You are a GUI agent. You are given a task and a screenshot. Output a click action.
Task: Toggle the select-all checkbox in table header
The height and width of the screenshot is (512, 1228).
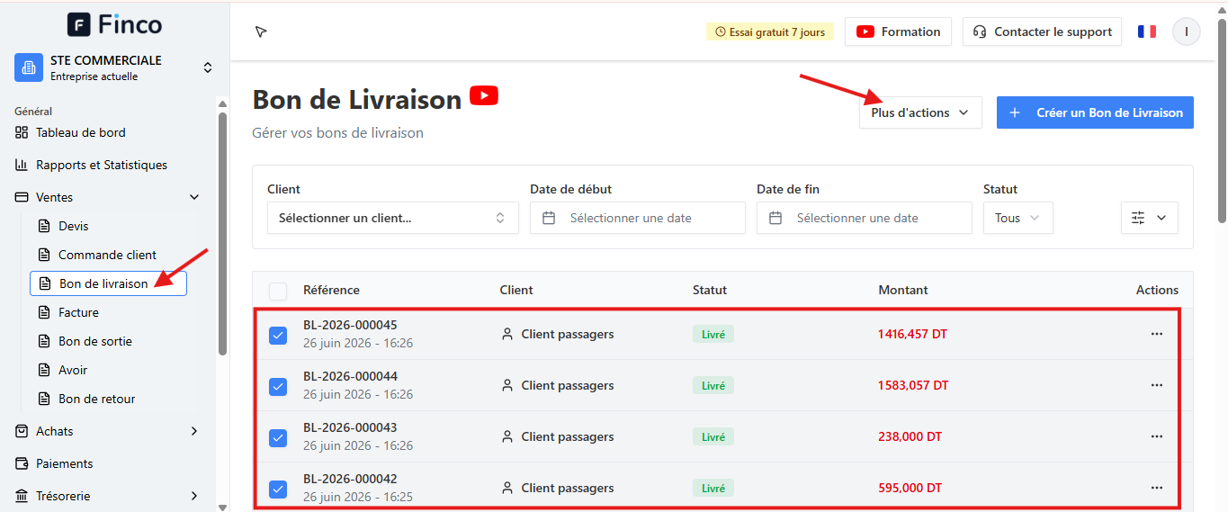(278, 291)
